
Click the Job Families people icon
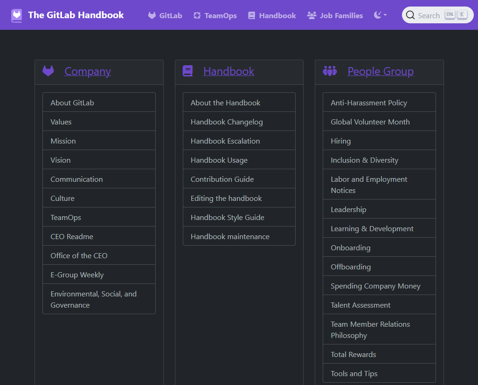[312, 15]
